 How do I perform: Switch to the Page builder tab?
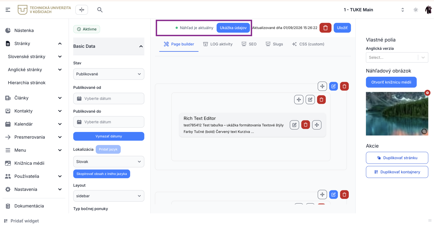179,44
